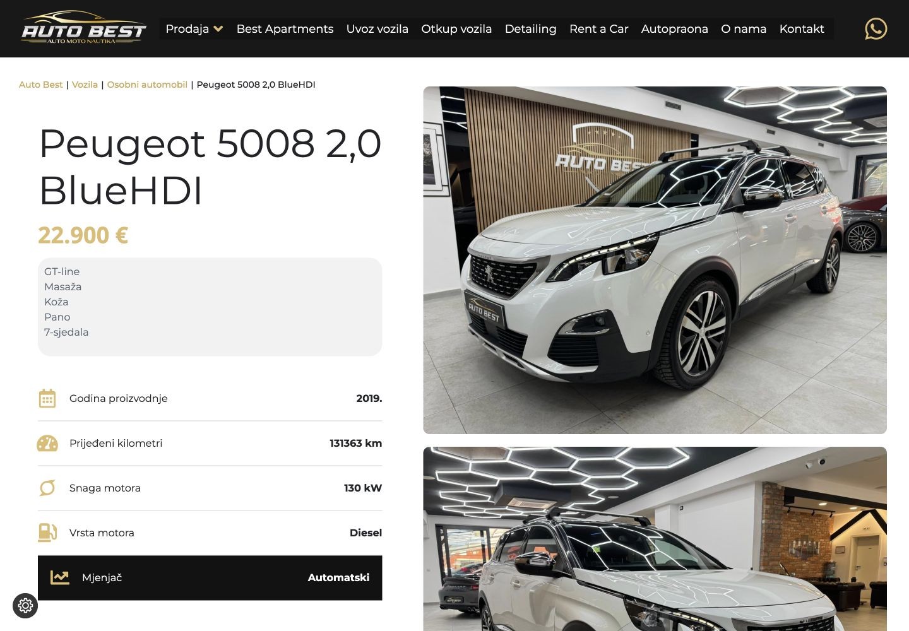Click the Pano feature text

point(57,317)
